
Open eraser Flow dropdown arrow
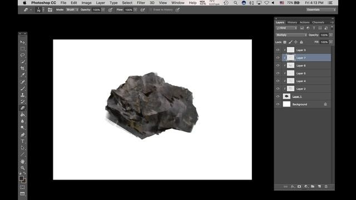click(x=135, y=10)
